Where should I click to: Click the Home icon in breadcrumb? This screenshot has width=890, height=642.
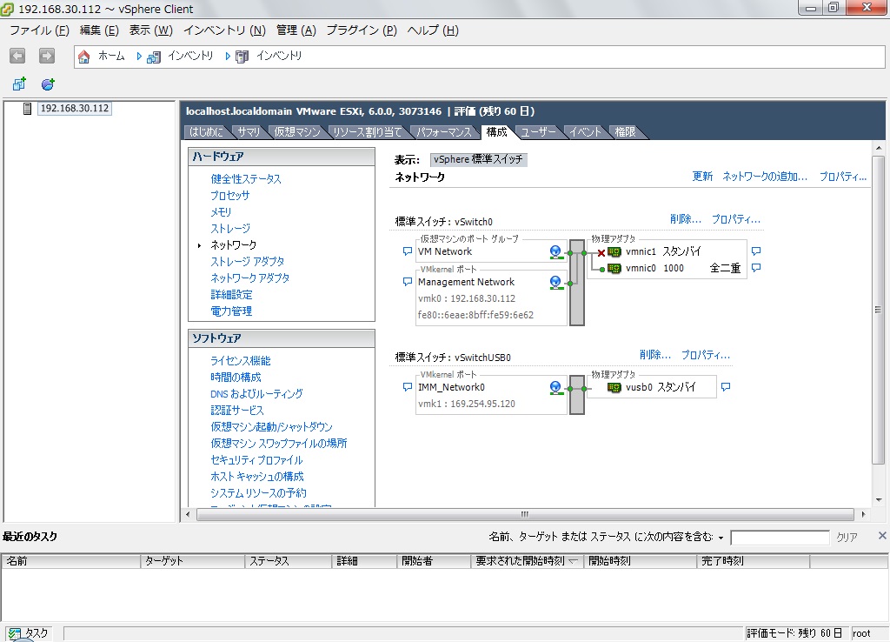tap(84, 57)
